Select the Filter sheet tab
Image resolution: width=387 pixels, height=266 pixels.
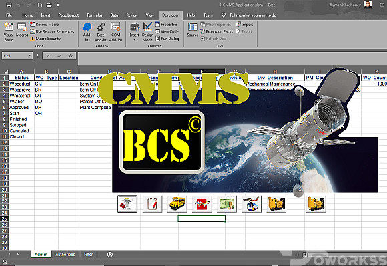click(88, 254)
